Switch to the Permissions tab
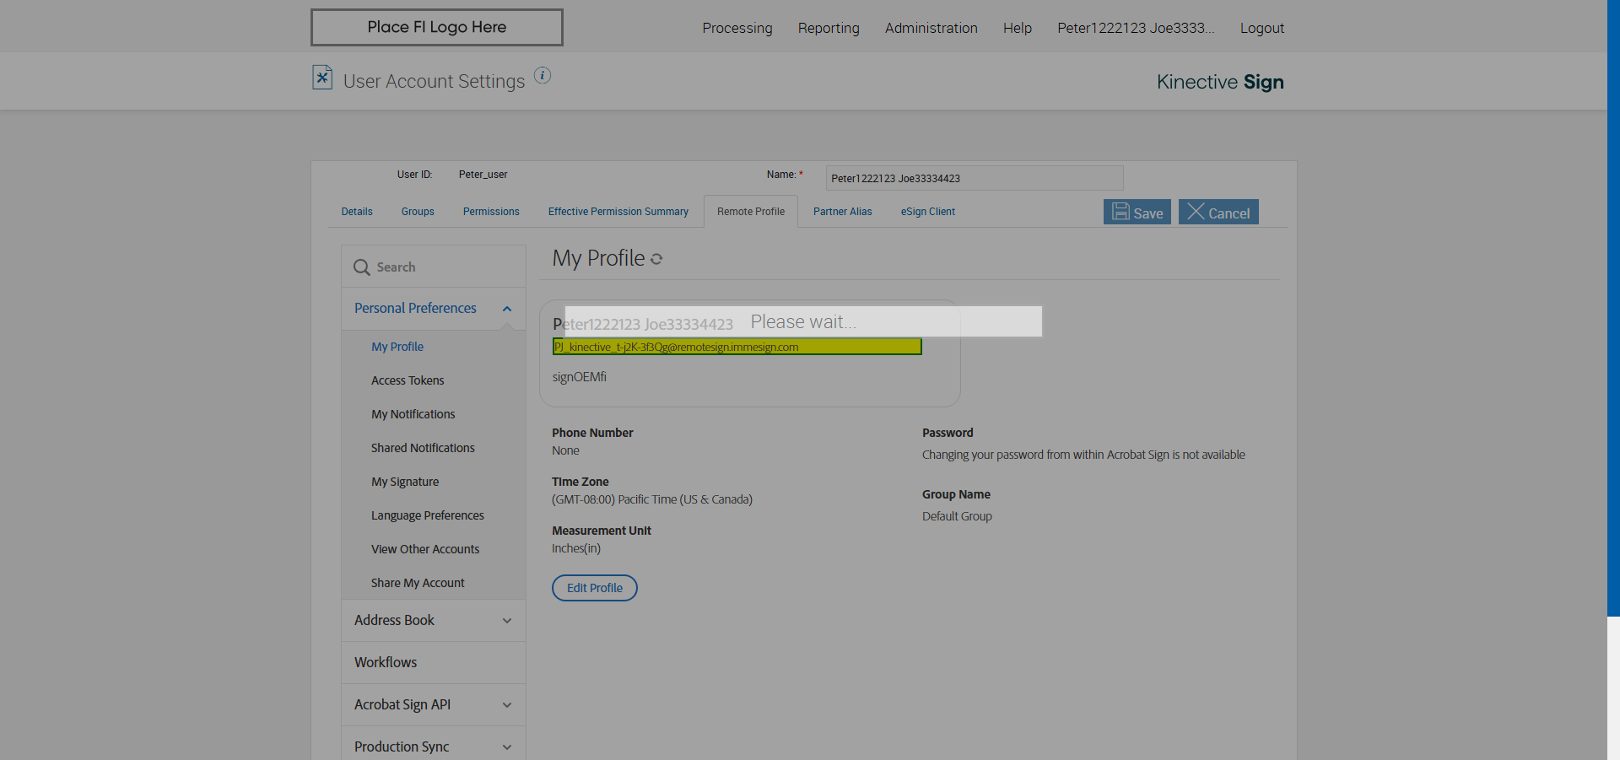This screenshot has width=1620, height=760. coord(491,212)
